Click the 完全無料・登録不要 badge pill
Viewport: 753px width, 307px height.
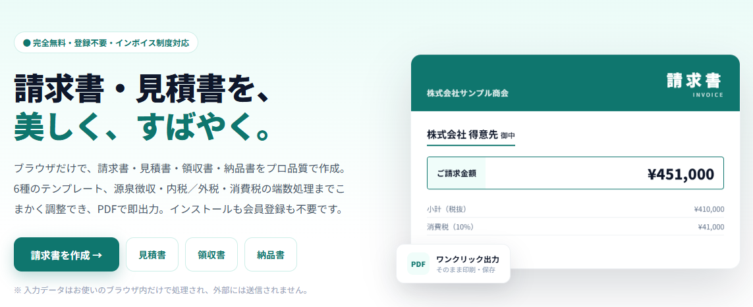(106, 43)
